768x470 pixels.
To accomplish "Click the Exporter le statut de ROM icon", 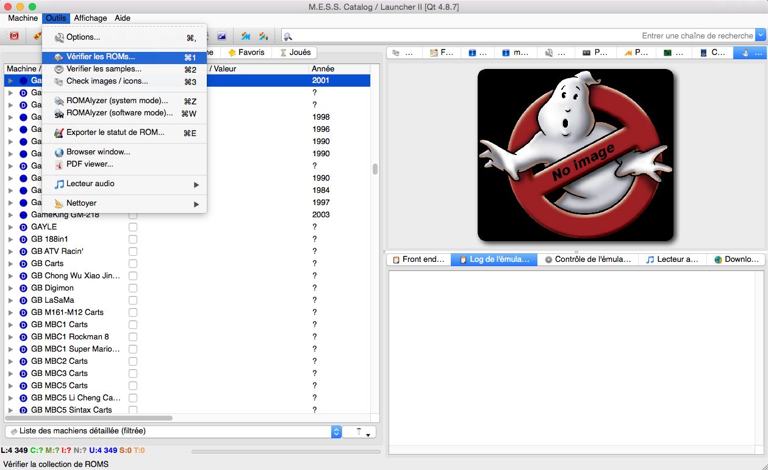I will tap(59, 132).
